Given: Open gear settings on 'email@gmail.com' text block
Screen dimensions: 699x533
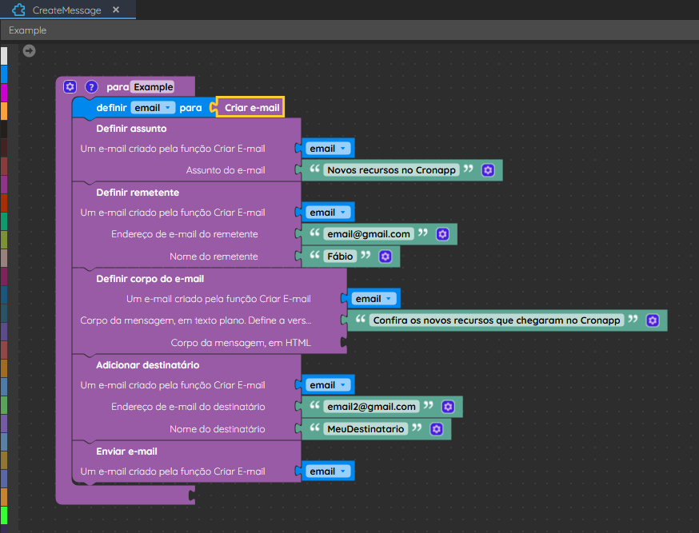Looking at the screenshot, I should 442,234.
